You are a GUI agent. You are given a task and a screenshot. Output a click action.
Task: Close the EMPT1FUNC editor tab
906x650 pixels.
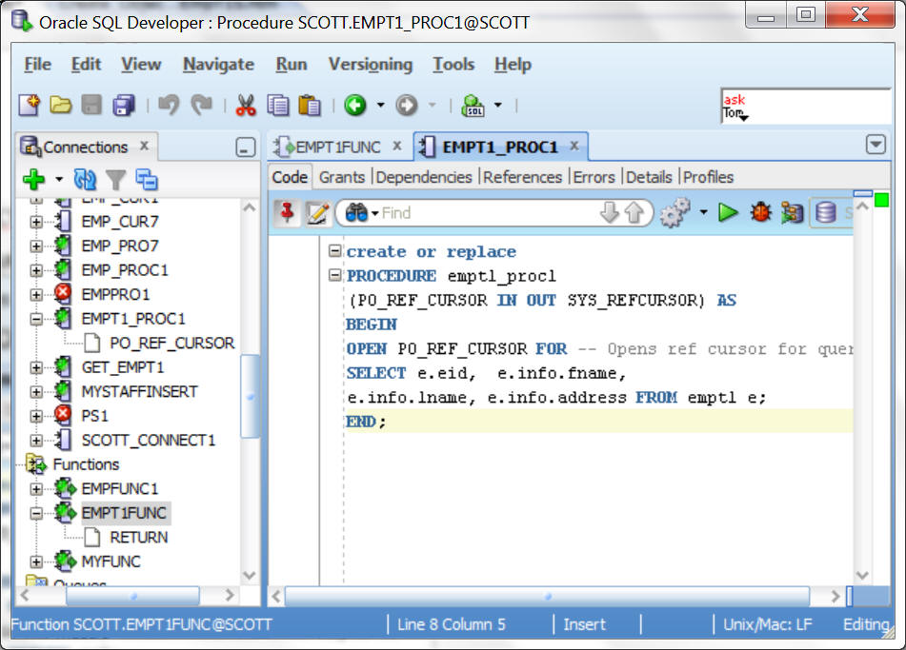point(397,146)
